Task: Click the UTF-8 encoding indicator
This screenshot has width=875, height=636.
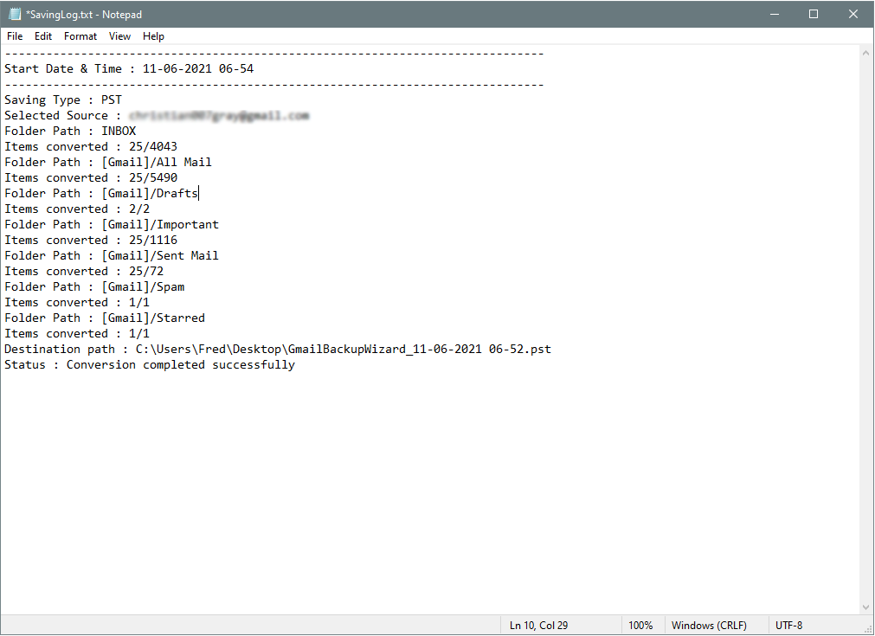Action: click(x=789, y=626)
